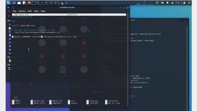Click nano Cut shortcut label
Viewport: 197px width, 111px height.
pos(73,101)
